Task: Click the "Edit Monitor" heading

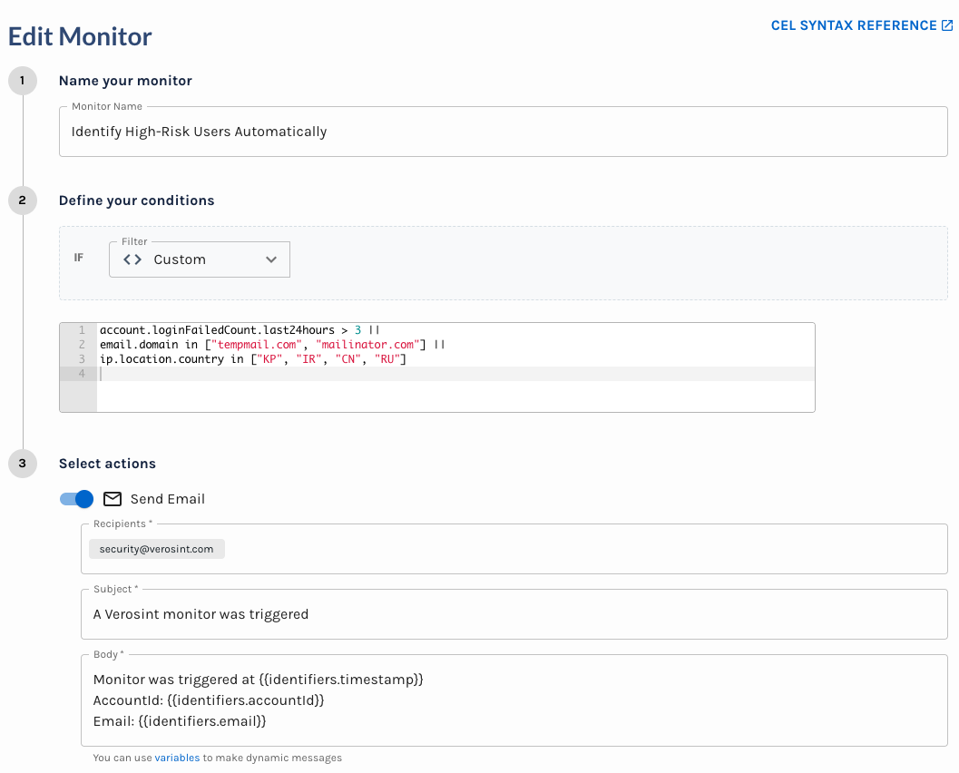Action: pos(80,36)
